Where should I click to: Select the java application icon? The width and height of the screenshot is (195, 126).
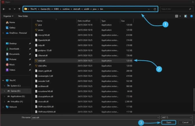(x=36, y=25)
